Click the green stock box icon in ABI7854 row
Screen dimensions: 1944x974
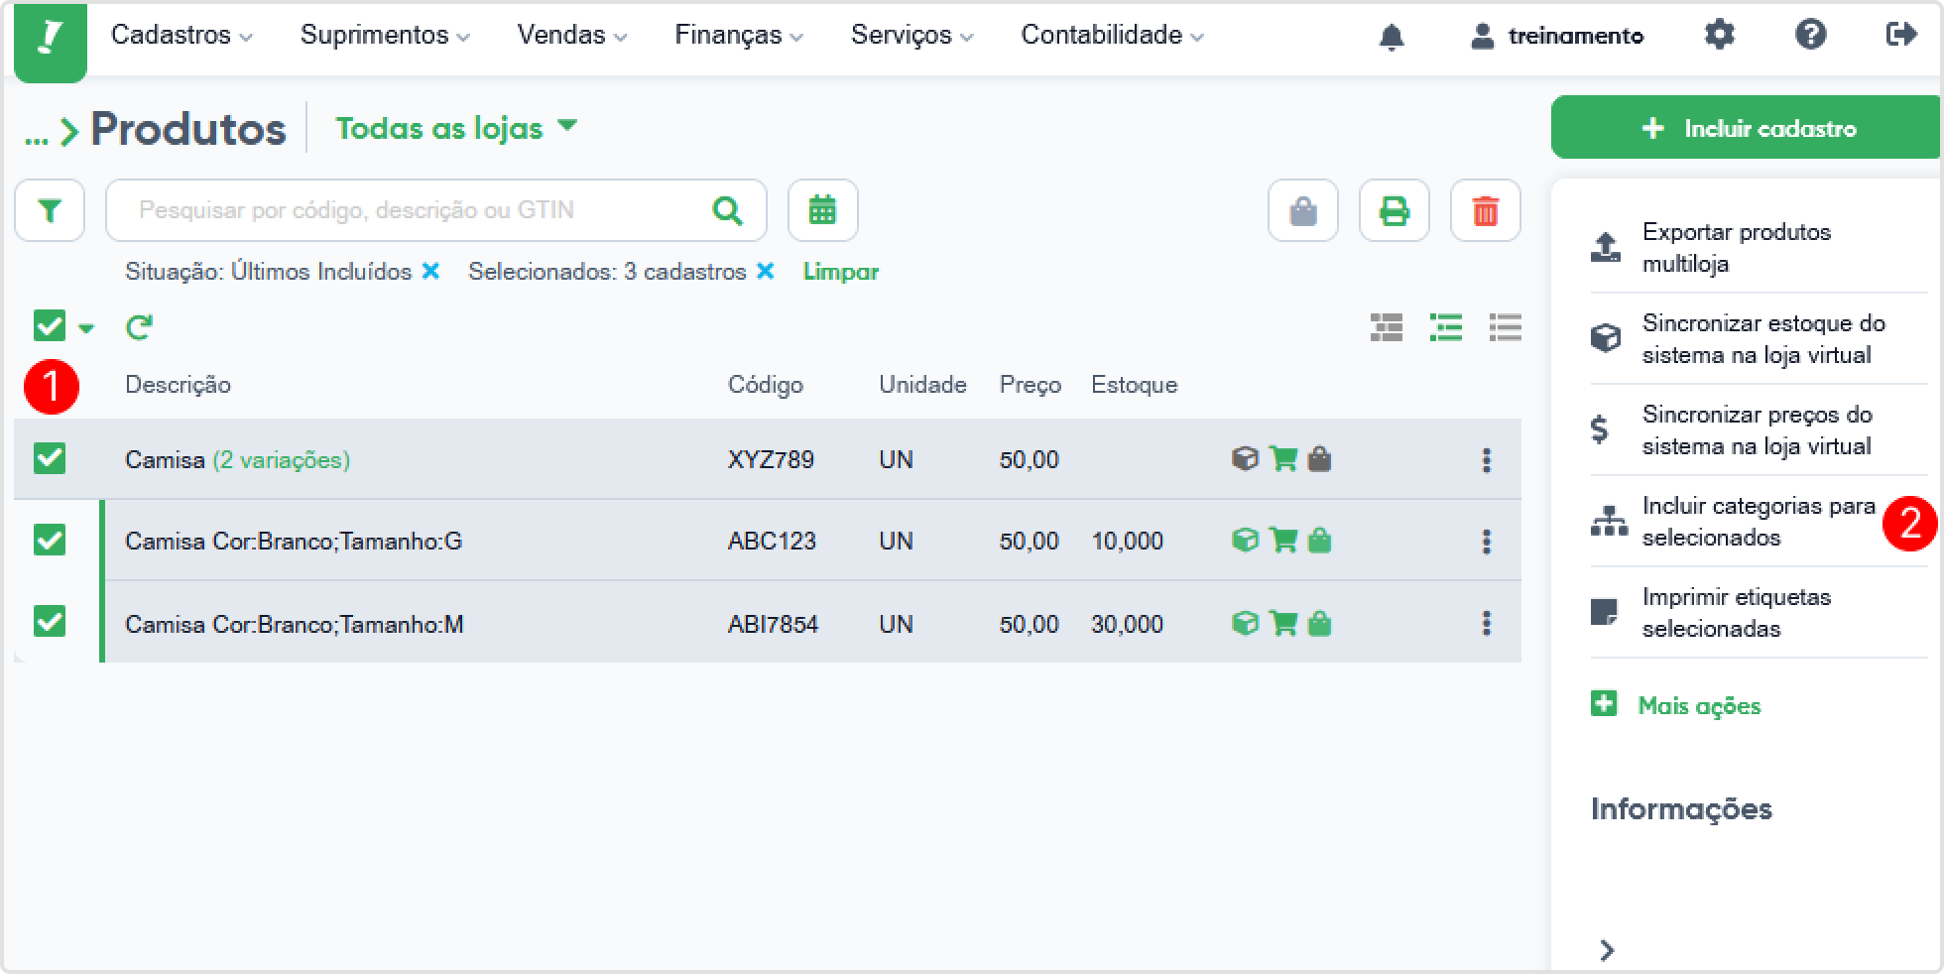click(x=1245, y=623)
